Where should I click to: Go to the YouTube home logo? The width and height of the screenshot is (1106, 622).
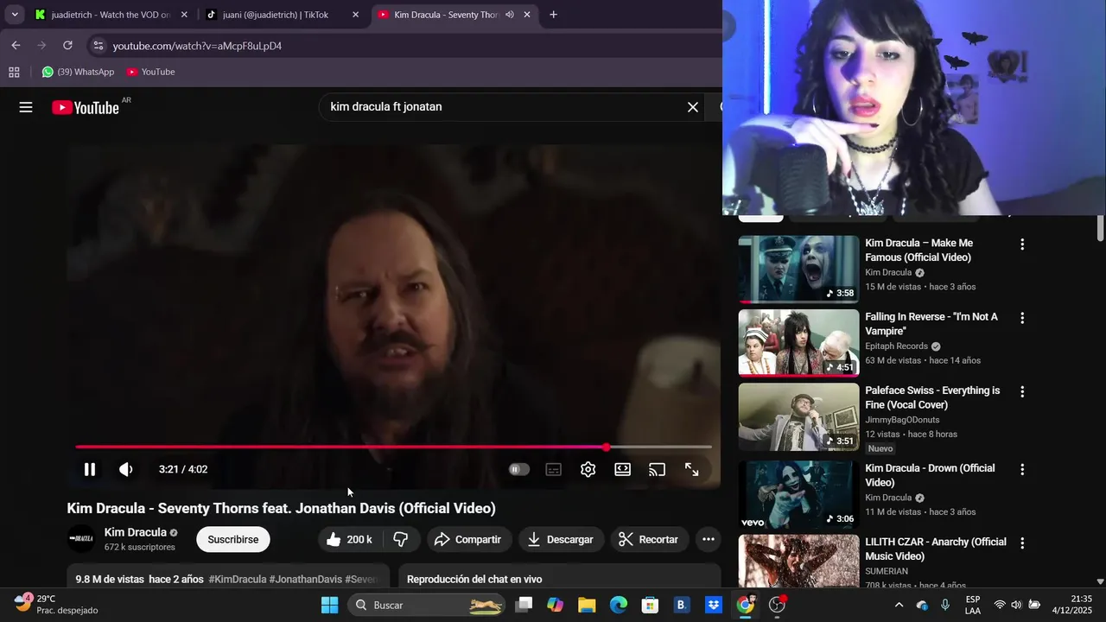pyautogui.click(x=86, y=107)
